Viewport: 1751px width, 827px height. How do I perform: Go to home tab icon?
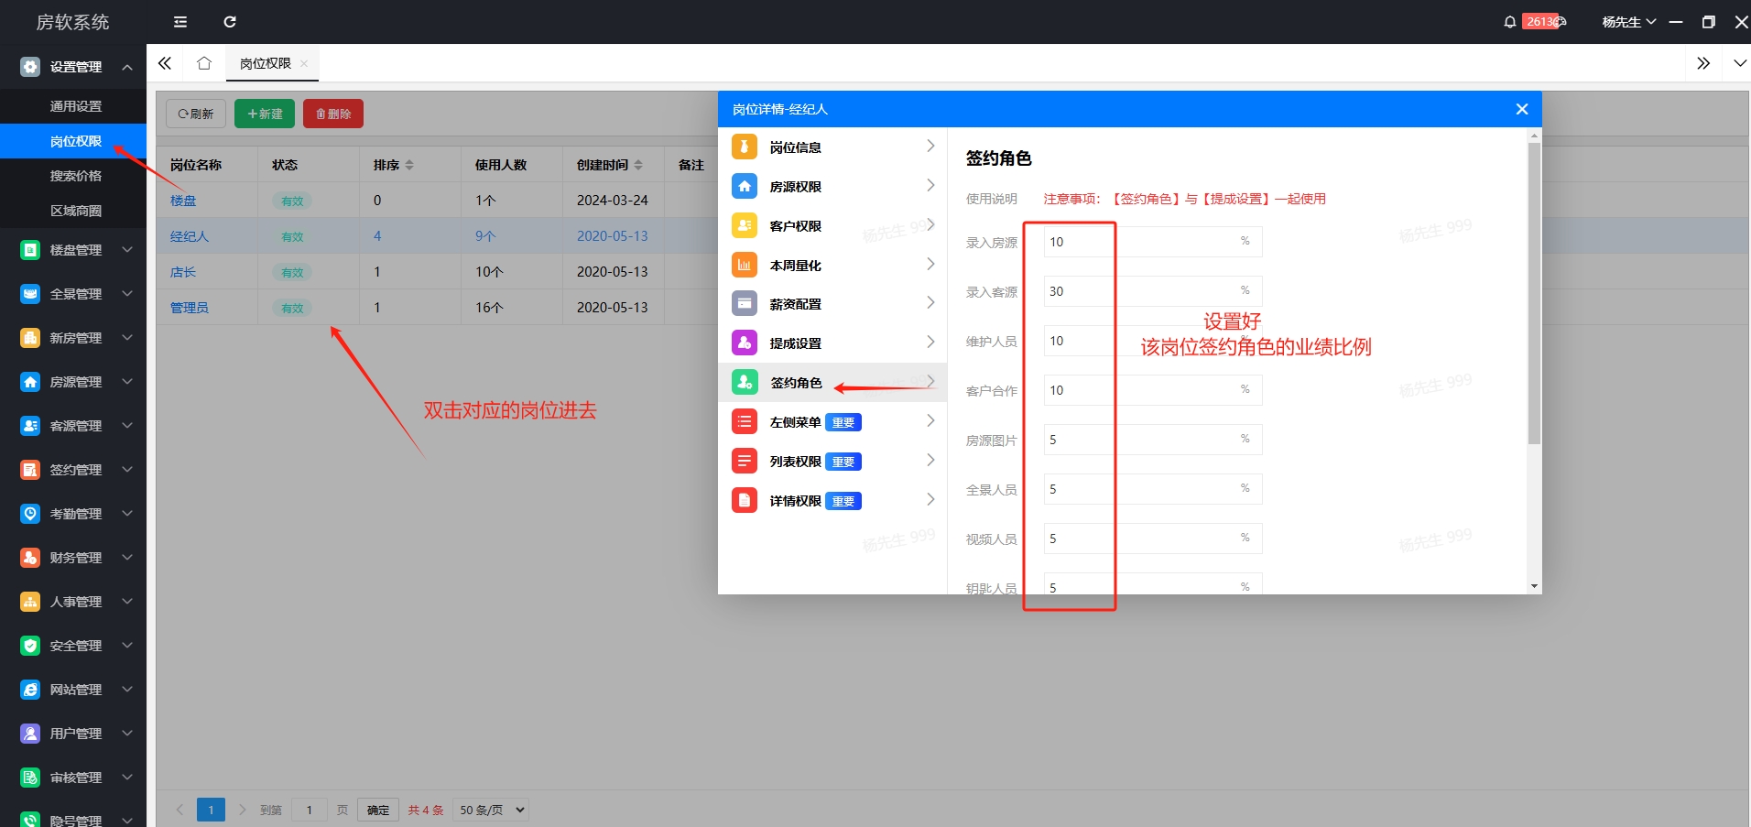pyautogui.click(x=204, y=63)
